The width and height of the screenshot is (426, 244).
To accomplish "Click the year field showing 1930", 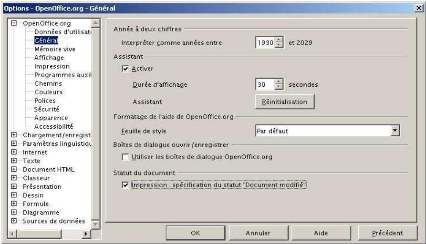I will tap(265, 42).
